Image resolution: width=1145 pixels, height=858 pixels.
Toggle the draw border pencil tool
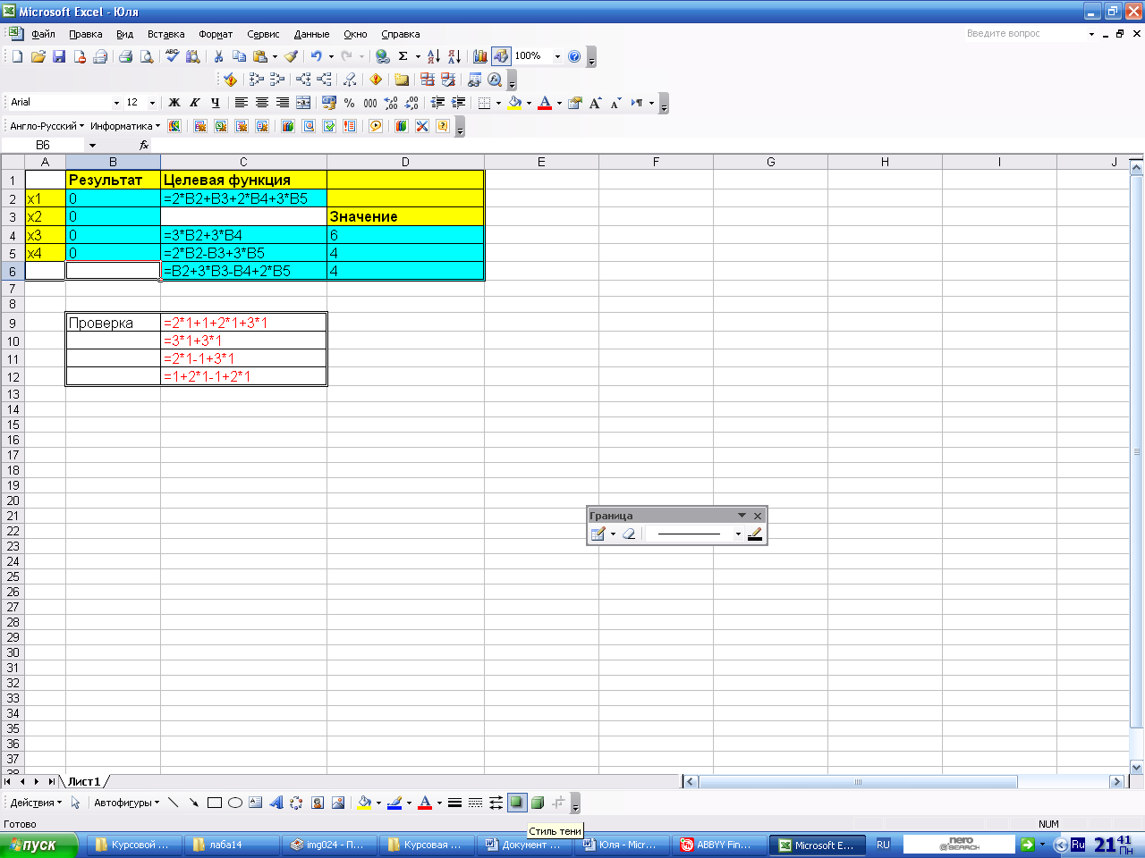598,534
